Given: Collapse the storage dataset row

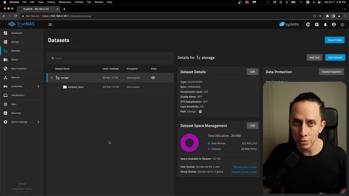Looking at the screenshot, I should pyautogui.click(x=52, y=78).
